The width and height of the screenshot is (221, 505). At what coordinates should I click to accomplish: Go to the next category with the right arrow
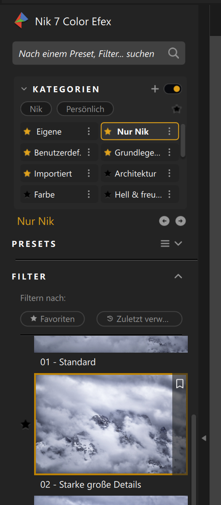coord(181,221)
